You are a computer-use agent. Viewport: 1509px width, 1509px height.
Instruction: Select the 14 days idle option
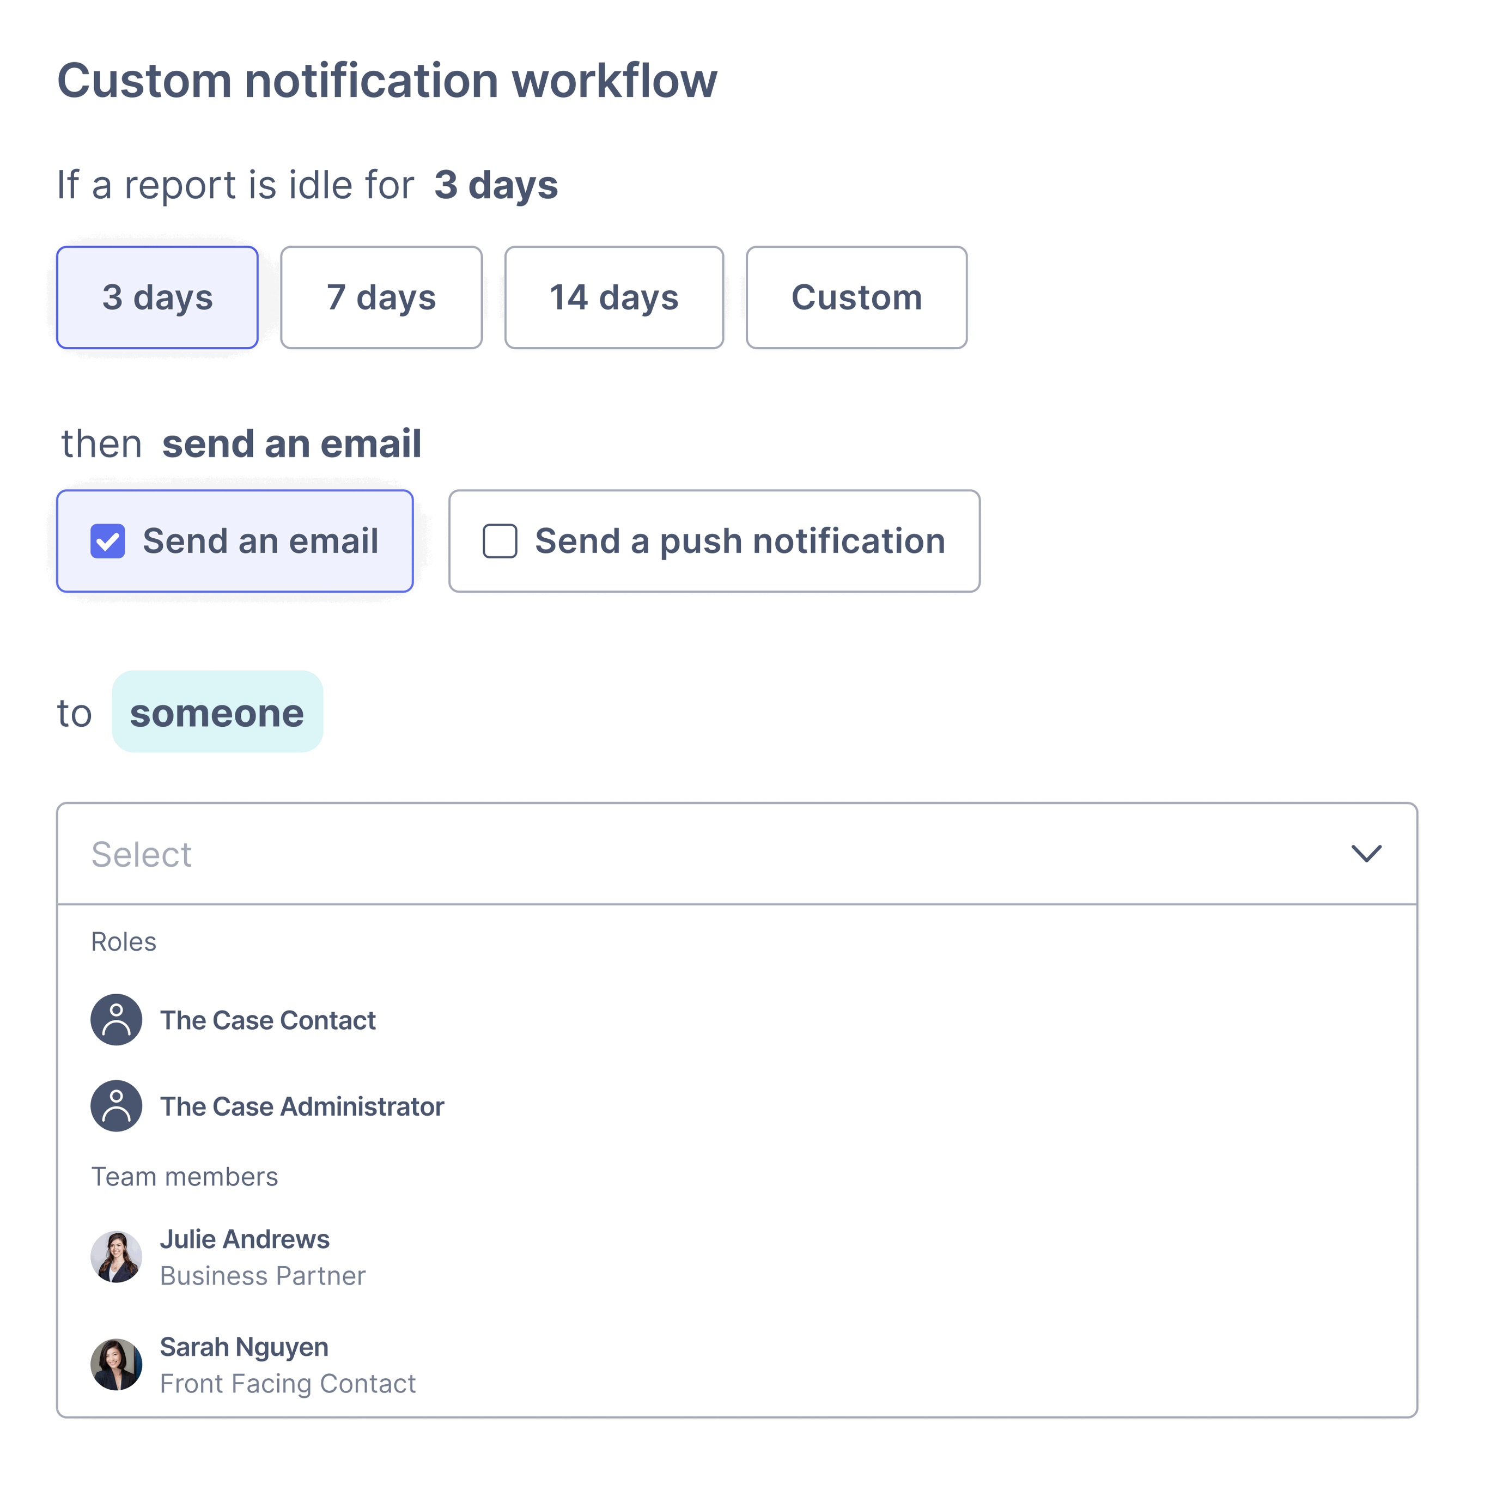coord(614,297)
